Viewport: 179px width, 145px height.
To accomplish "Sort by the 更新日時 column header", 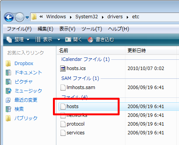I will point(151,51).
